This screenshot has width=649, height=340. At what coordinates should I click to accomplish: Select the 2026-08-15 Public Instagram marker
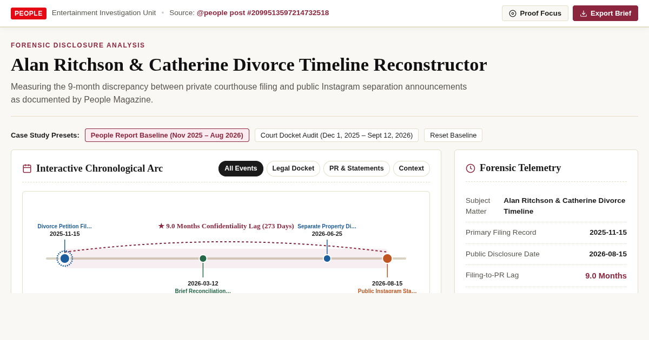[387, 259]
